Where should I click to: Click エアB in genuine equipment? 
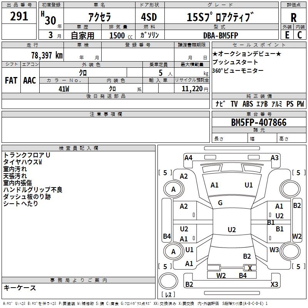[x=262, y=104]
